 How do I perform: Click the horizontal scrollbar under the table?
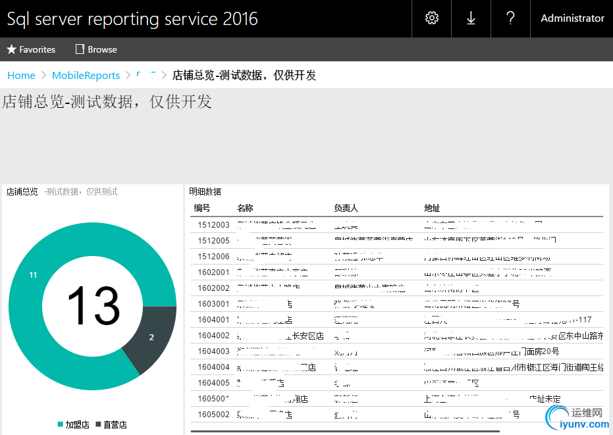coord(345,432)
